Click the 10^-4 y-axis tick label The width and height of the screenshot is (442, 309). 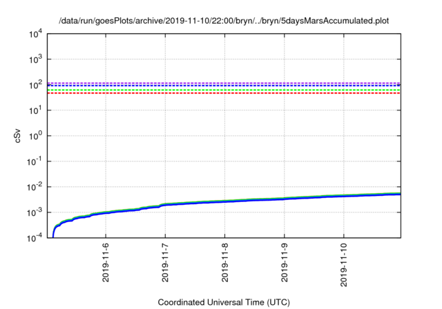pos(35,238)
